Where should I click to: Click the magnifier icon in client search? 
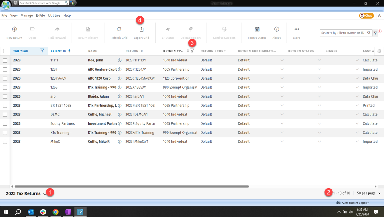click(369, 33)
